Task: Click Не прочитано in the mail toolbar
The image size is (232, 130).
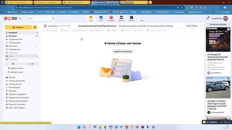Action: pos(97,30)
